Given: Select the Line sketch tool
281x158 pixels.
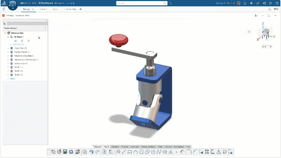Looking at the screenshot, I should click(124, 152).
